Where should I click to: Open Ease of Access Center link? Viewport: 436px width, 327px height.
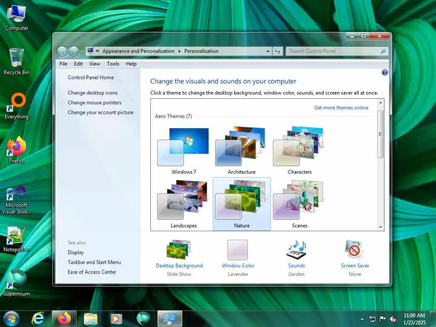(x=92, y=272)
